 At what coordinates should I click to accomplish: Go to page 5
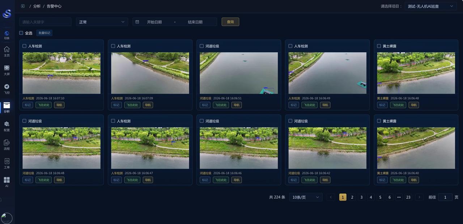pos(380,197)
